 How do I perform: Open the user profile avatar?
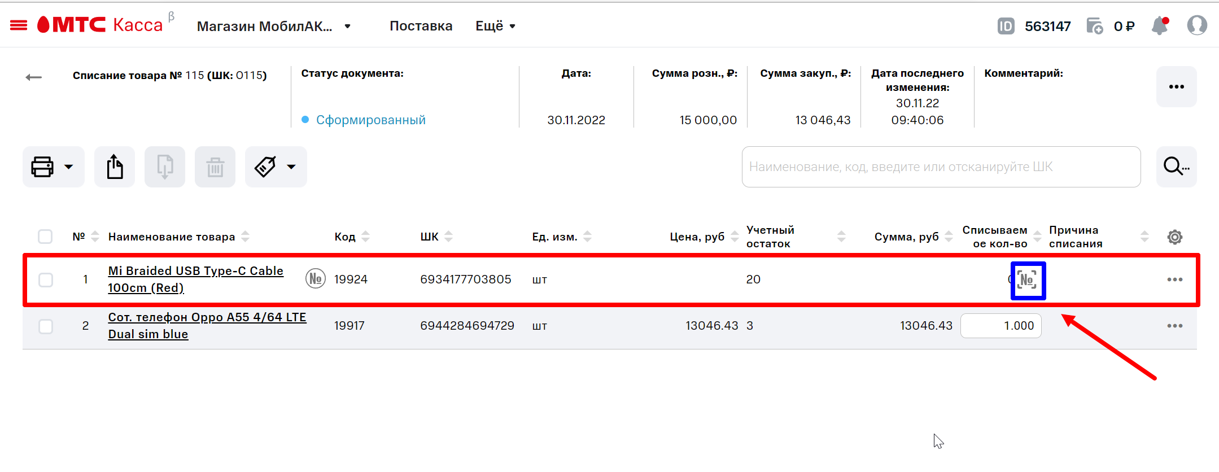click(1197, 25)
